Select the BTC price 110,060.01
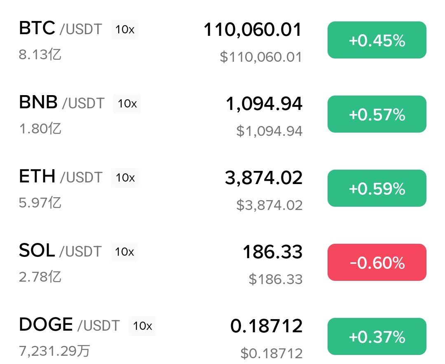This screenshot has width=445, height=364. tap(253, 30)
